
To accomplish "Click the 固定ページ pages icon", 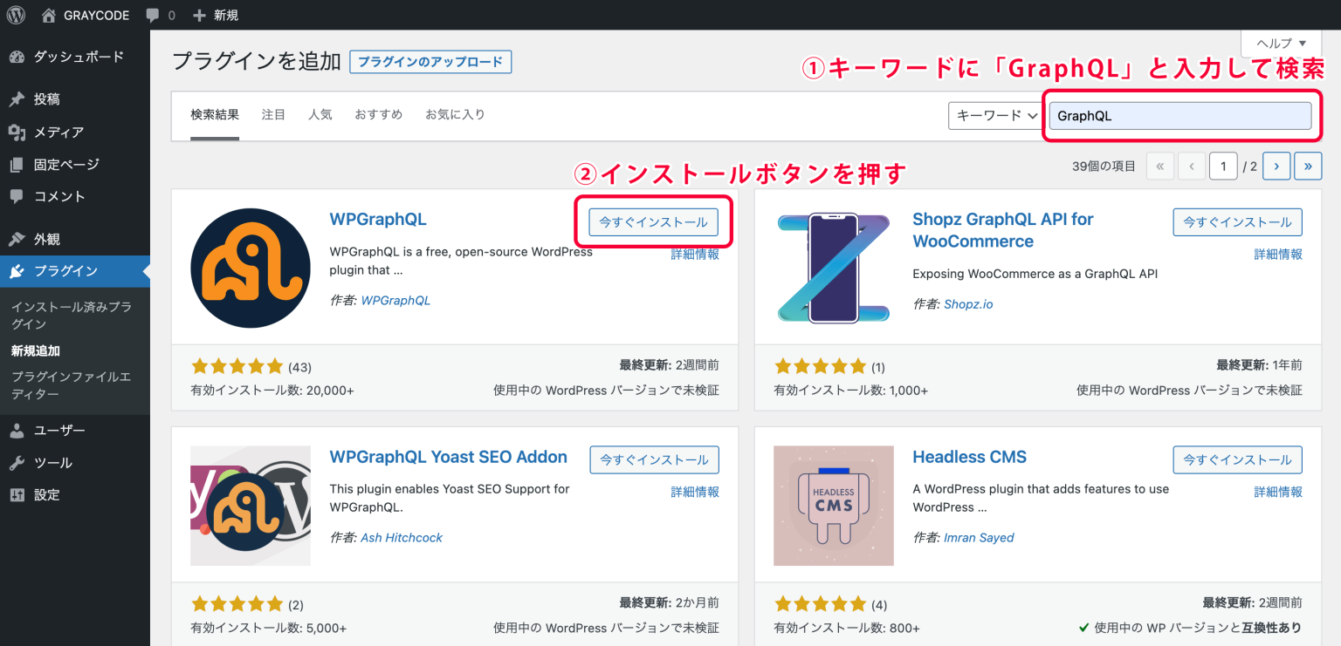I will 17,164.
